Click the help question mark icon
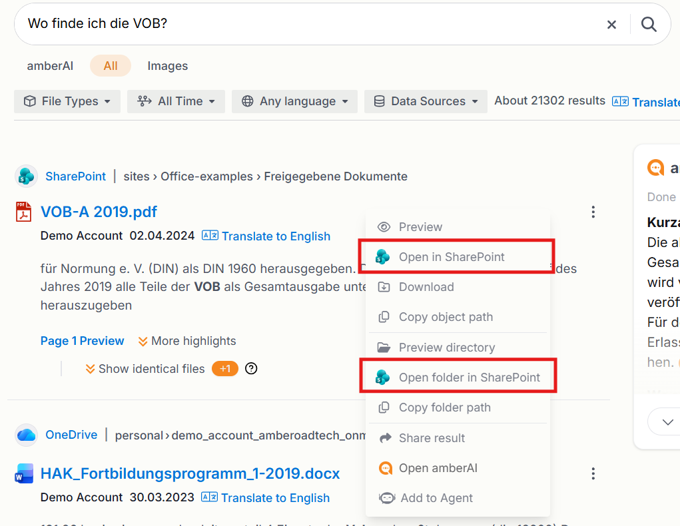Screen dimensions: 680x526 (x=251, y=369)
